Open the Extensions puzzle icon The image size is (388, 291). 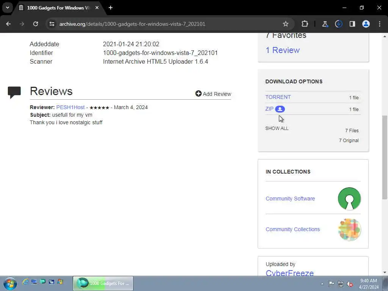305,24
